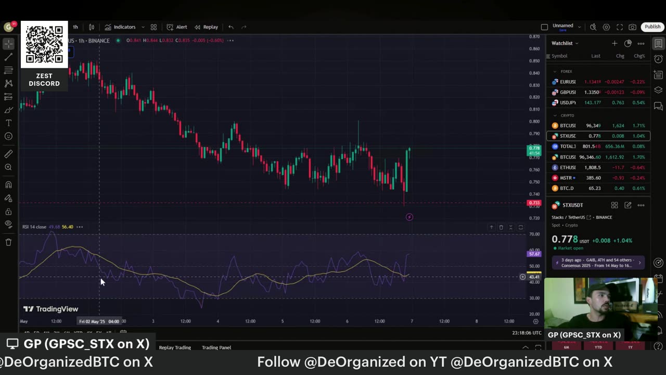Viewport: 666px width, 375px height.
Task: Sort watchlist by Chg% column
Action: [639, 56]
